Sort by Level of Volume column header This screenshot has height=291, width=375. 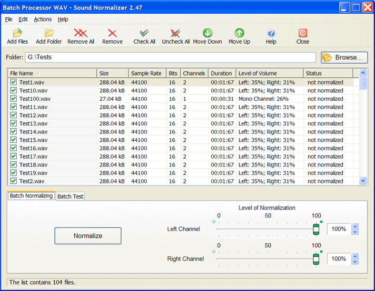(x=270, y=73)
